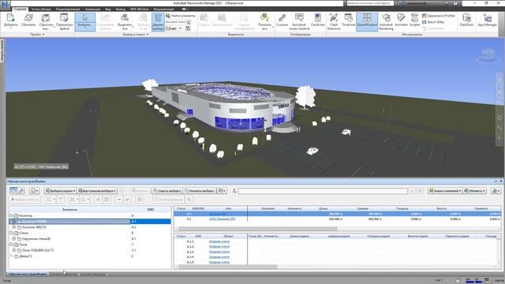
Task: Open Найти элементы find items
Action: point(181,16)
